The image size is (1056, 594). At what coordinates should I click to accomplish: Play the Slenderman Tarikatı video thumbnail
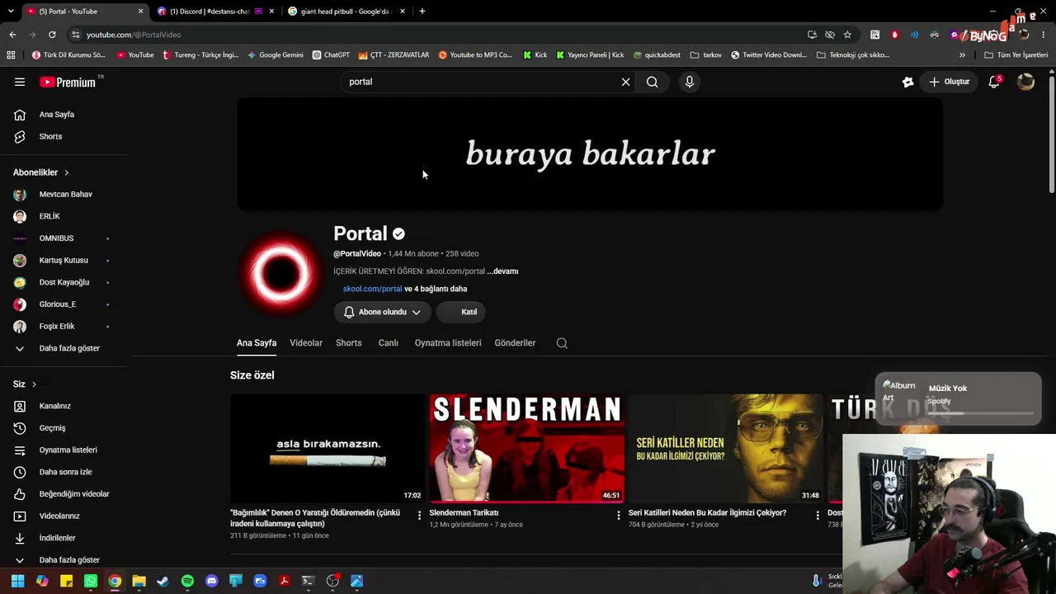tap(527, 448)
